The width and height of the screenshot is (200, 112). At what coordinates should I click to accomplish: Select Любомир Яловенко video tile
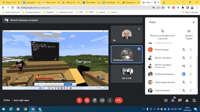127,54
